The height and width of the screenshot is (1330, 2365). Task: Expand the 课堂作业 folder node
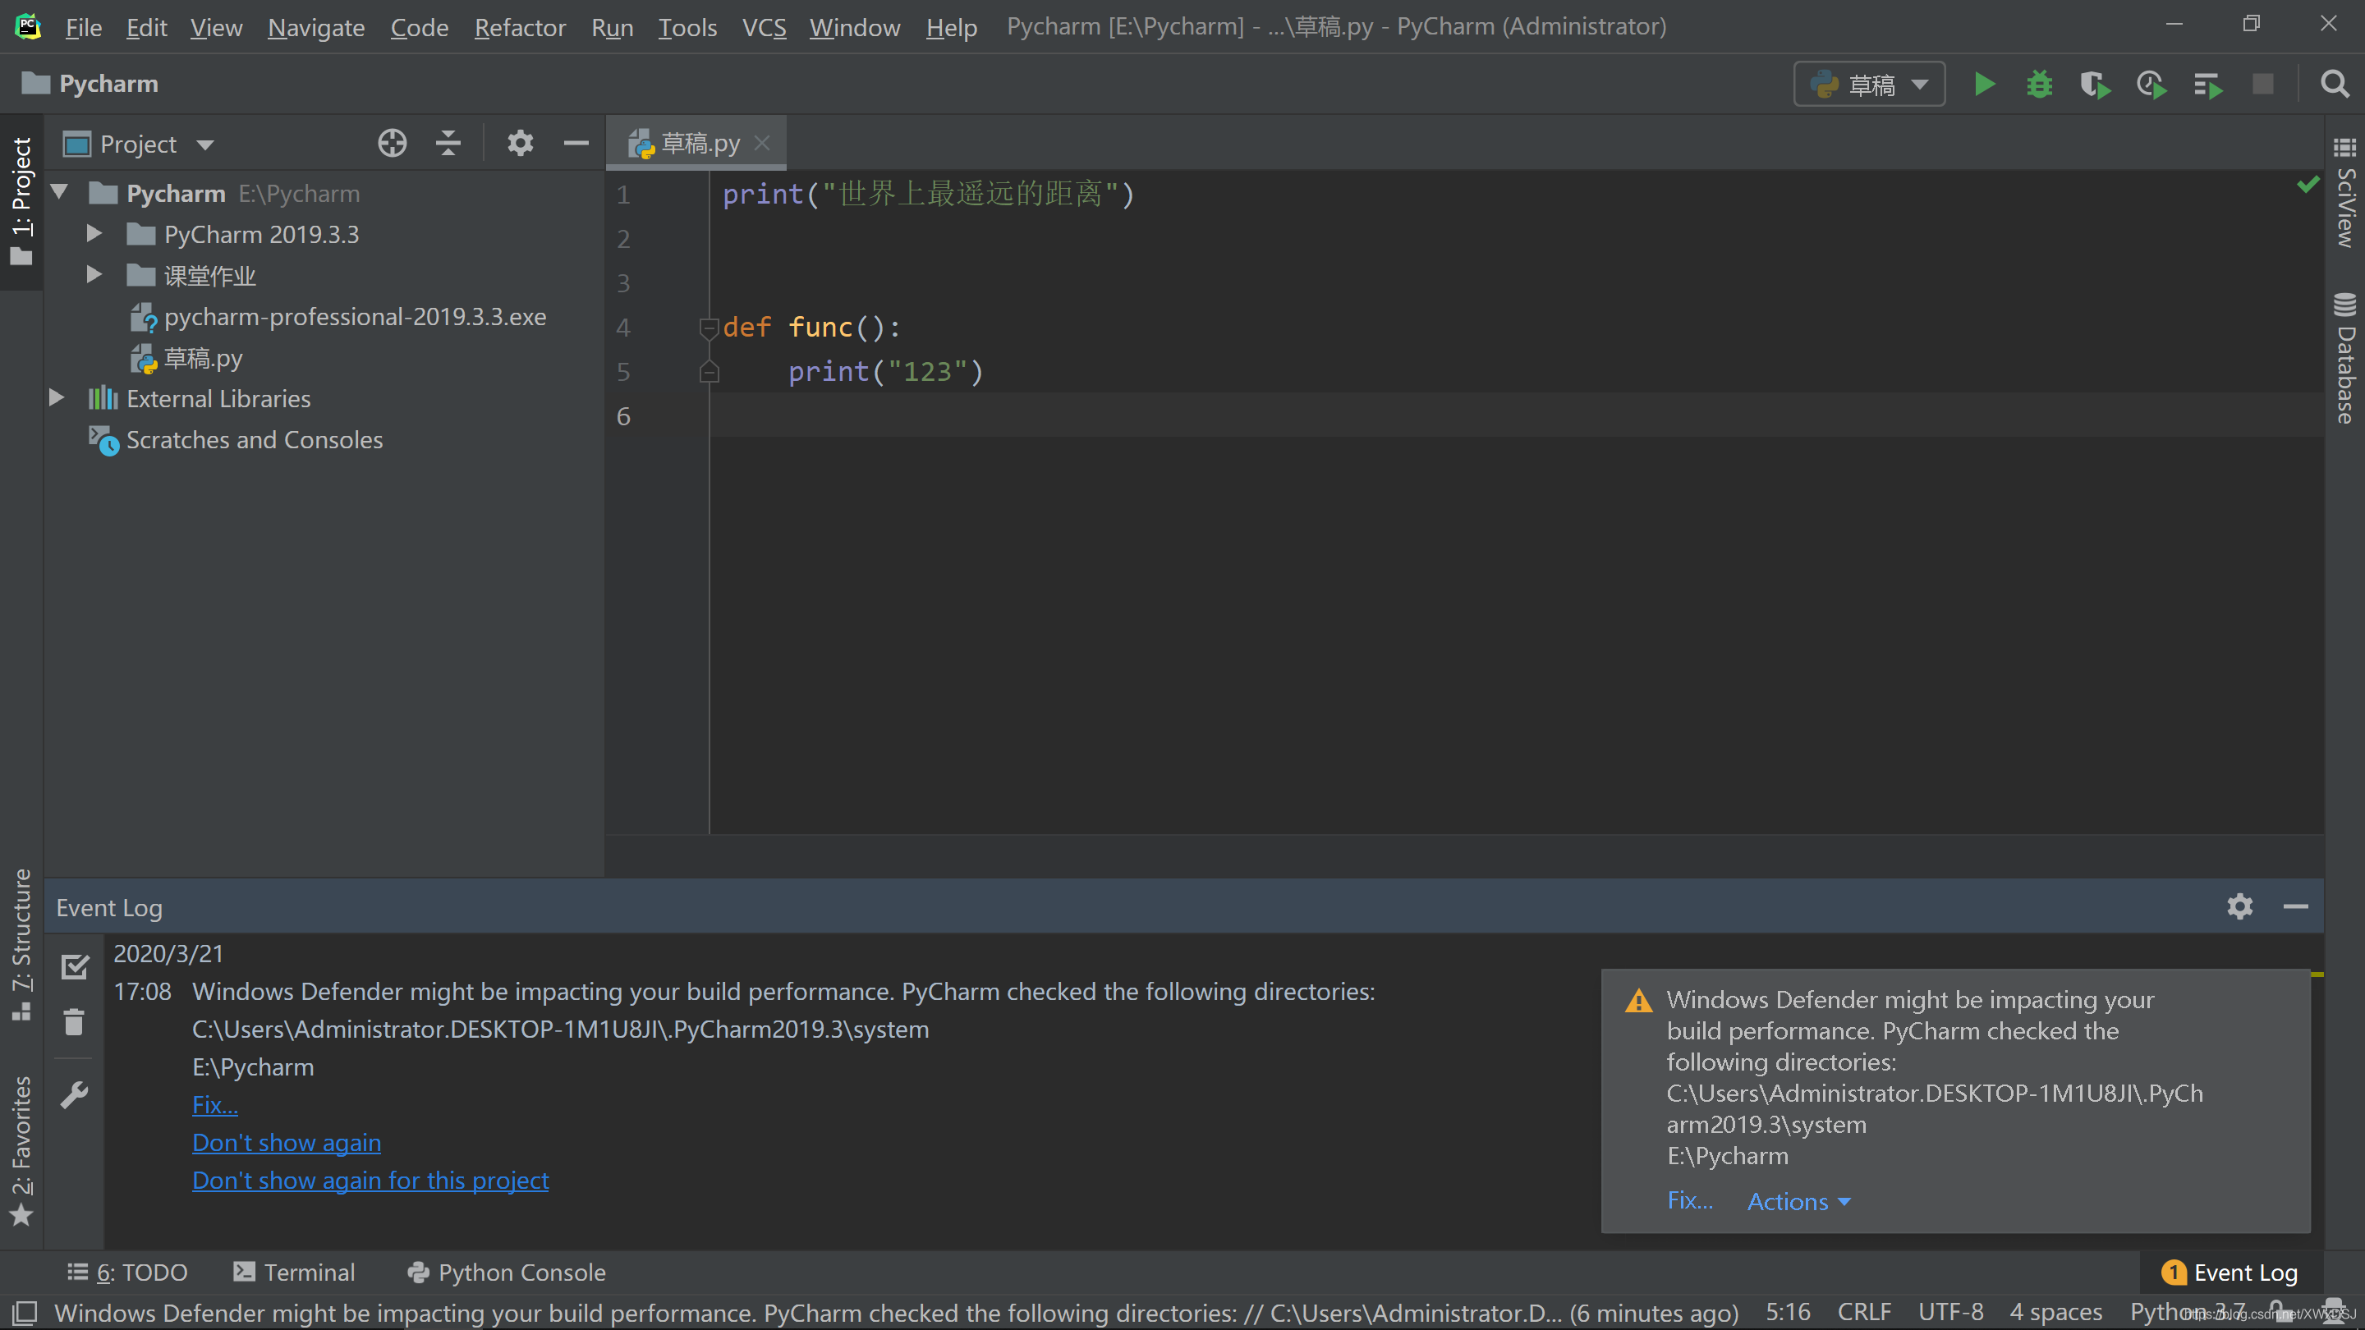pyautogui.click(x=93, y=274)
